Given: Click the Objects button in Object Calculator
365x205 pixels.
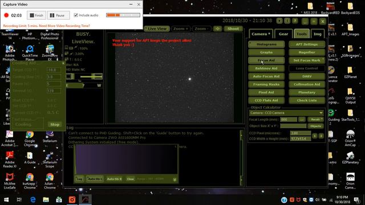Looking at the screenshot, I should pyautogui.click(x=315, y=126).
